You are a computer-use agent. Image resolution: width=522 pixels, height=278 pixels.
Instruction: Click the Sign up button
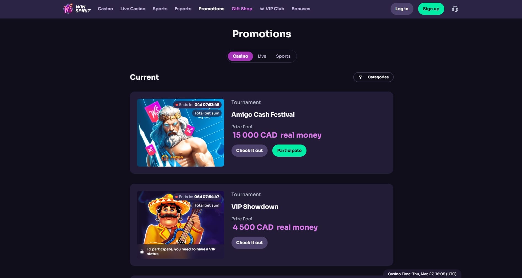pyautogui.click(x=431, y=9)
